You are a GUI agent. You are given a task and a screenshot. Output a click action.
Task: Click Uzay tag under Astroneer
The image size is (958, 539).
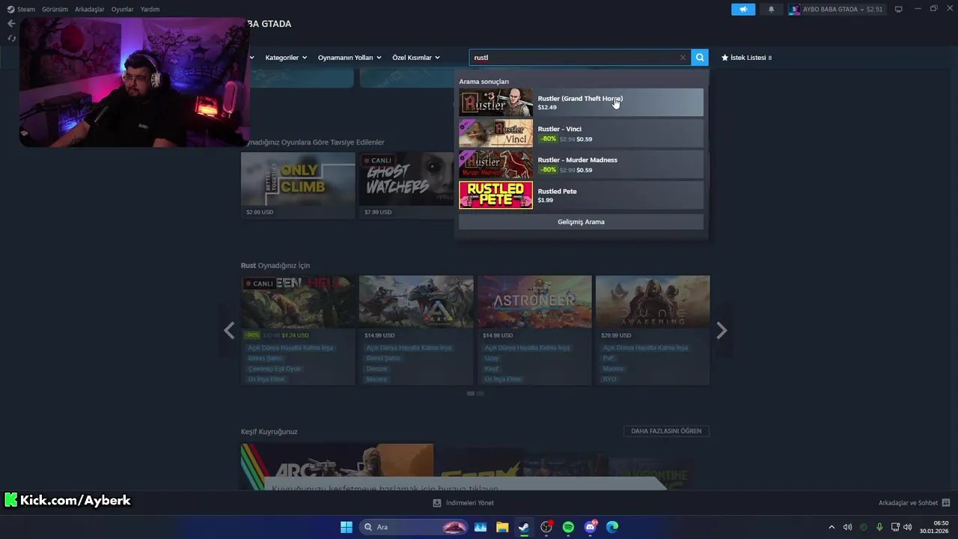(492, 359)
